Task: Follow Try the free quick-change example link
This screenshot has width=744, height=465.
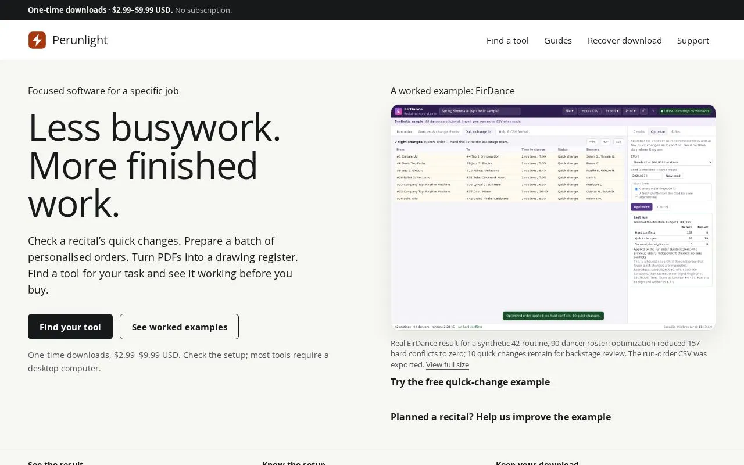Action: [474, 382]
